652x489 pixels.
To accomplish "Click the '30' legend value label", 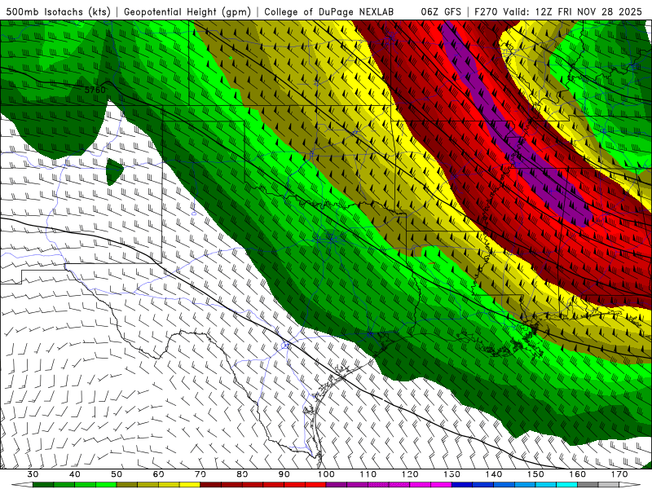I will pos(33,474).
